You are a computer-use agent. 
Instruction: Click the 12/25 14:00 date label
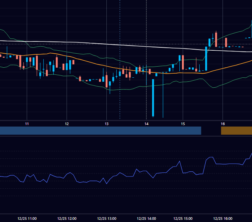click(146, 218)
